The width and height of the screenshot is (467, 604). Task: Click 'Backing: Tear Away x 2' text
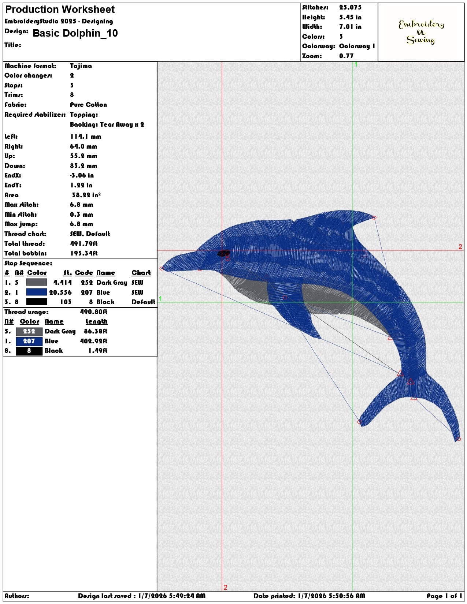coord(107,124)
